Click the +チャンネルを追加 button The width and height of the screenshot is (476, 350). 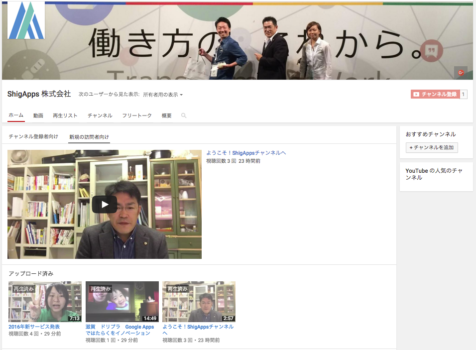pos(432,147)
